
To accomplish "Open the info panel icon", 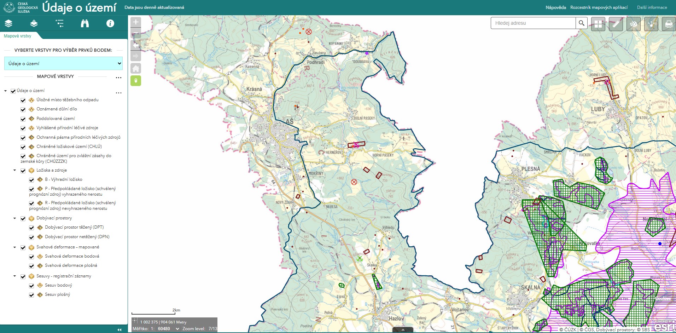I will pyautogui.click(x=110, y=24).
